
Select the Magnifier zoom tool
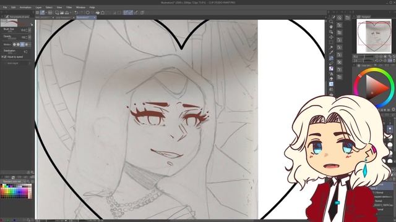pyautogui.click(x=331, y=22)
